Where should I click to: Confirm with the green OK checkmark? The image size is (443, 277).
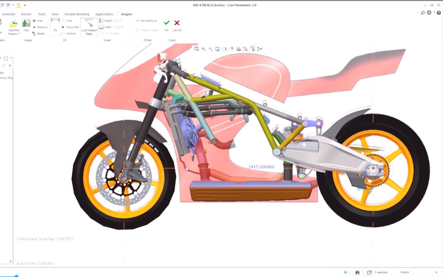click(167, 23)
